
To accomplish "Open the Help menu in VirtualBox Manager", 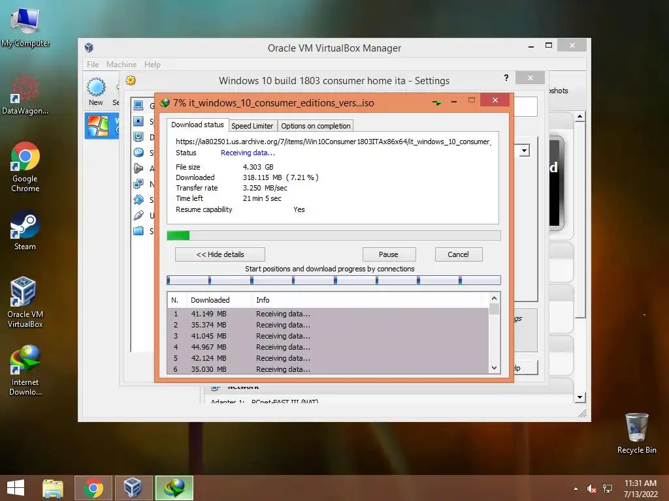I will pyautogui.click(x=152, y=65).
